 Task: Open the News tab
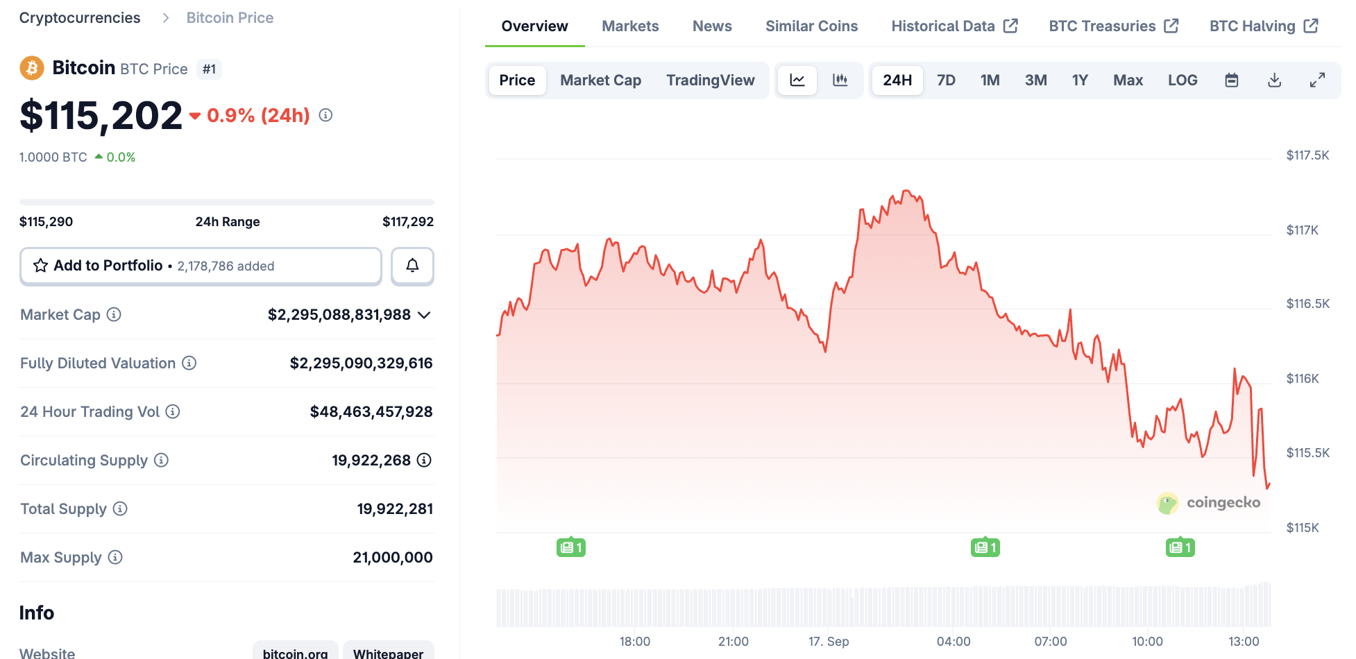tap(712, 26)
